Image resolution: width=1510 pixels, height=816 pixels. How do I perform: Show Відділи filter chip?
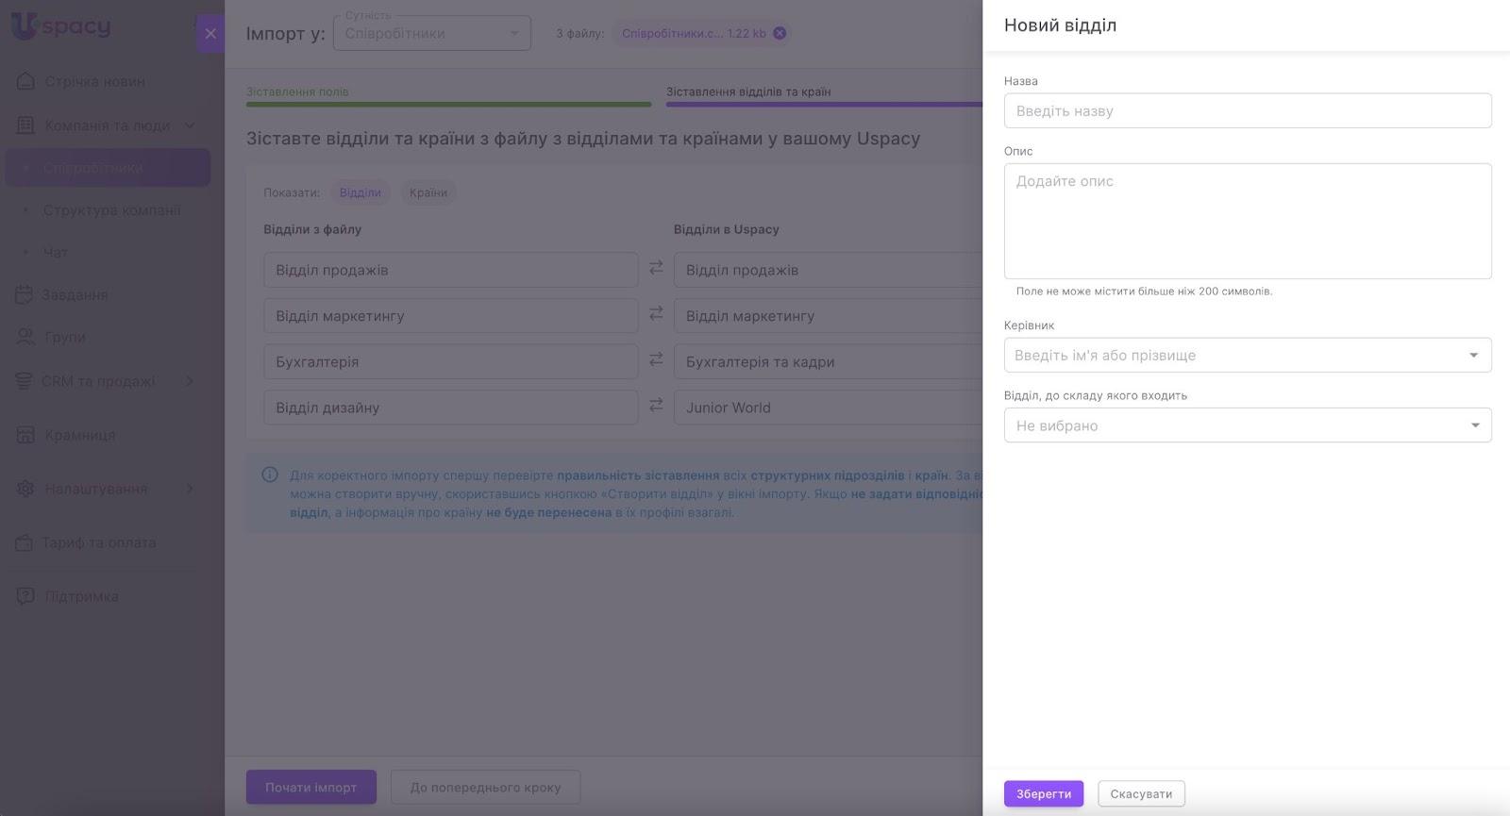click(360, 192)
